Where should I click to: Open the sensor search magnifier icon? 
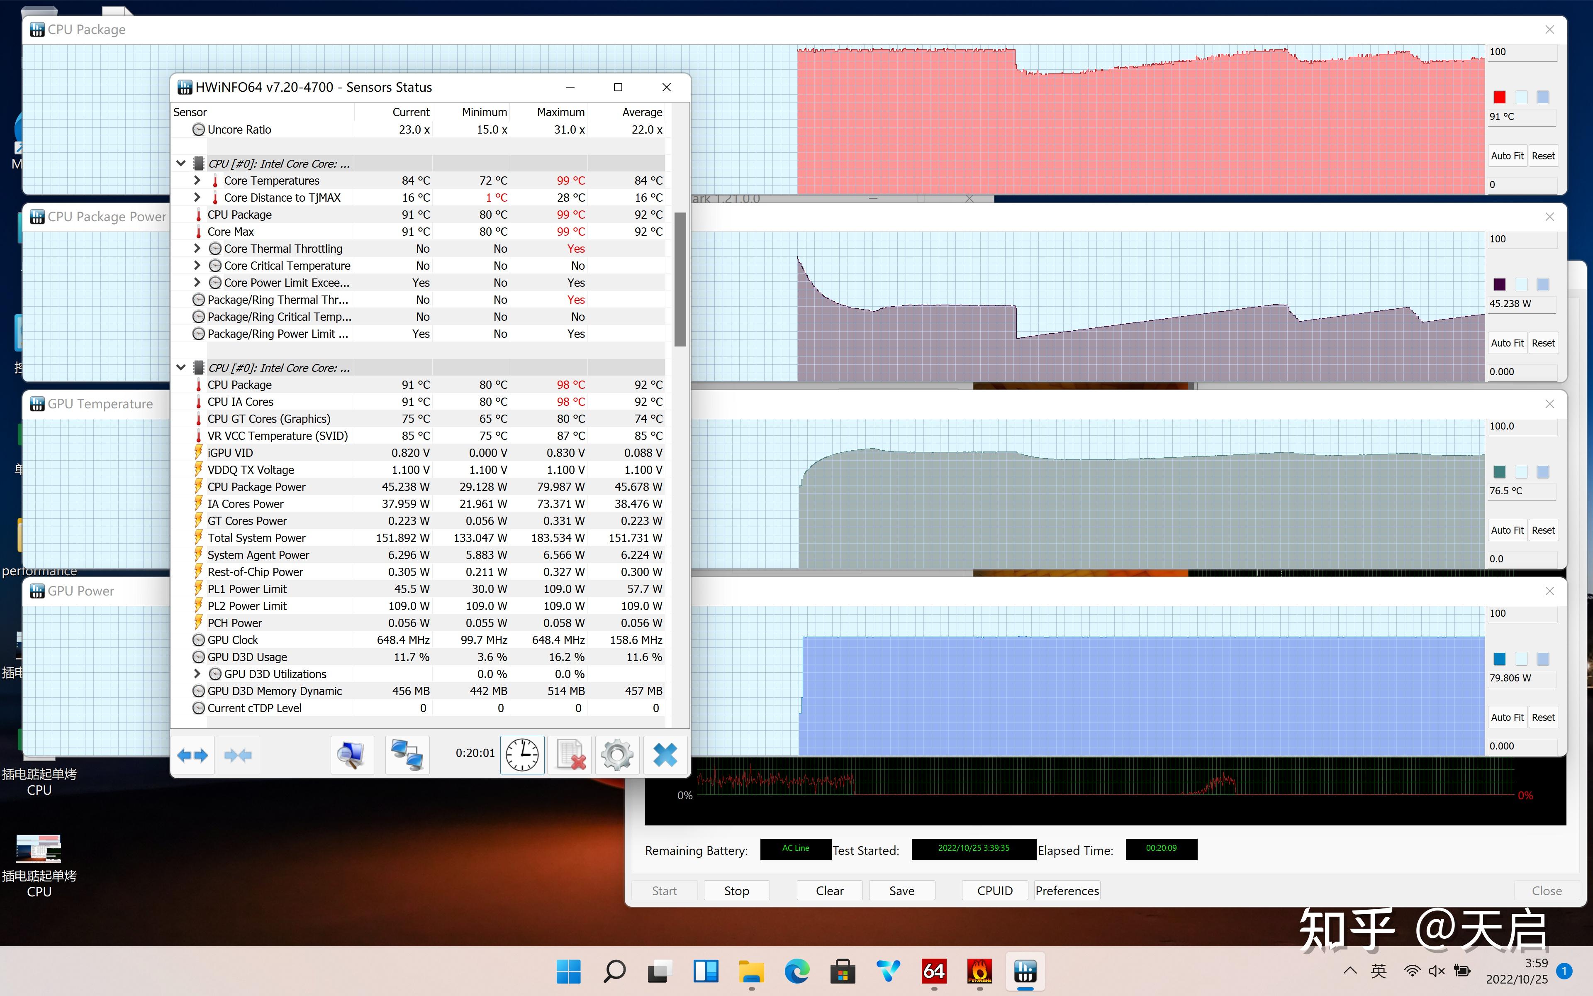[352, 755]
